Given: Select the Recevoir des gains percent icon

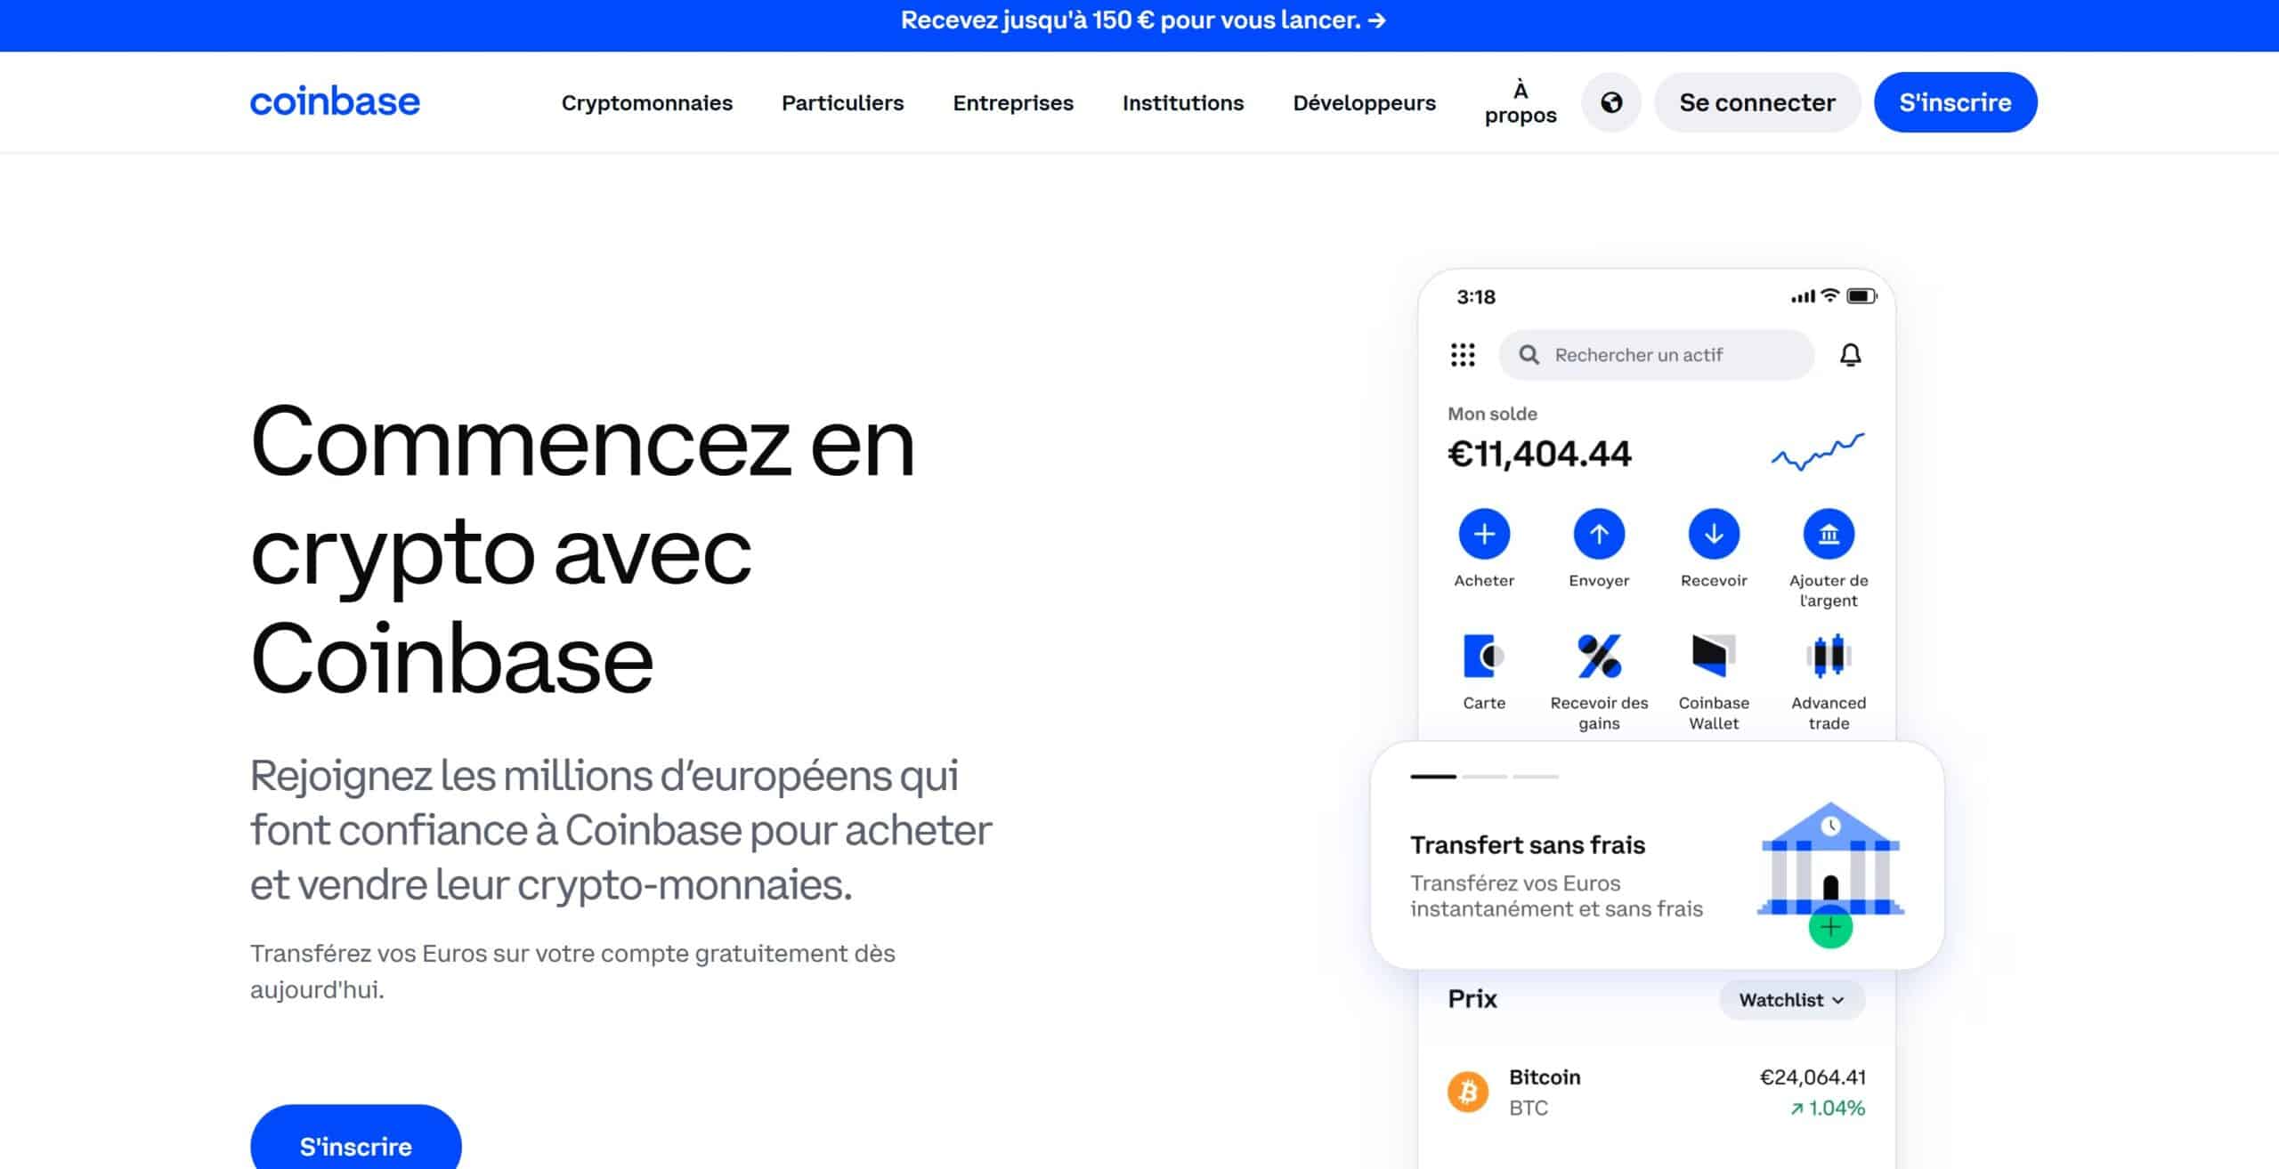Looking at the screenshot, I should (1599, 657).
